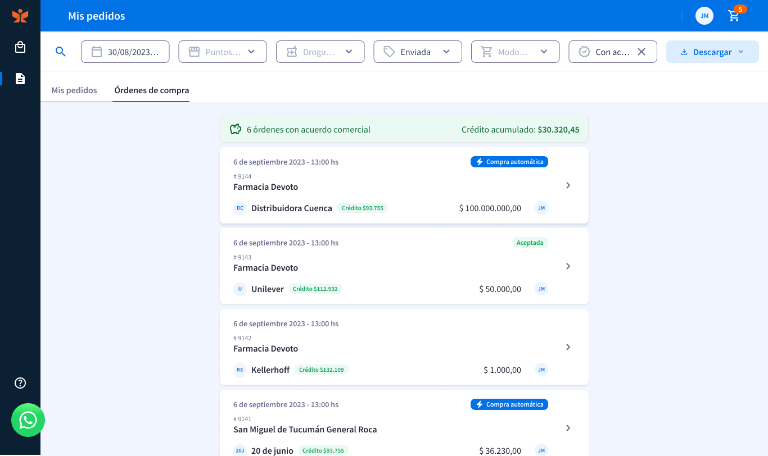Open the JM user avatar in the header
Image resolution: width=768 pixels, height=456 pixels.
pyautogui.click(x=704, y=16)
